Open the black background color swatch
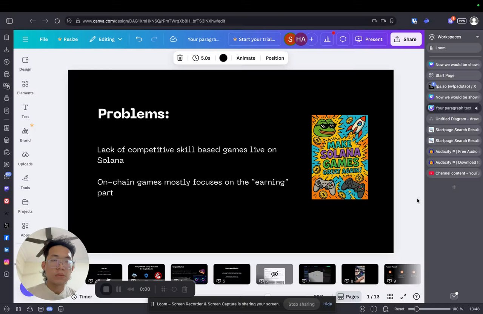 click(223, 58)
